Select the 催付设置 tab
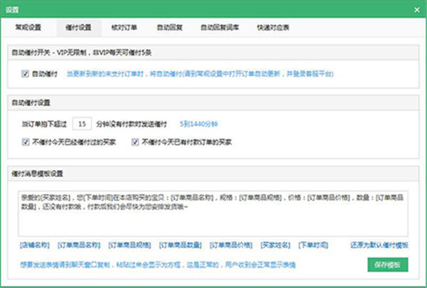The width and height of the screenshot is (427, 288). click(78, 28)
